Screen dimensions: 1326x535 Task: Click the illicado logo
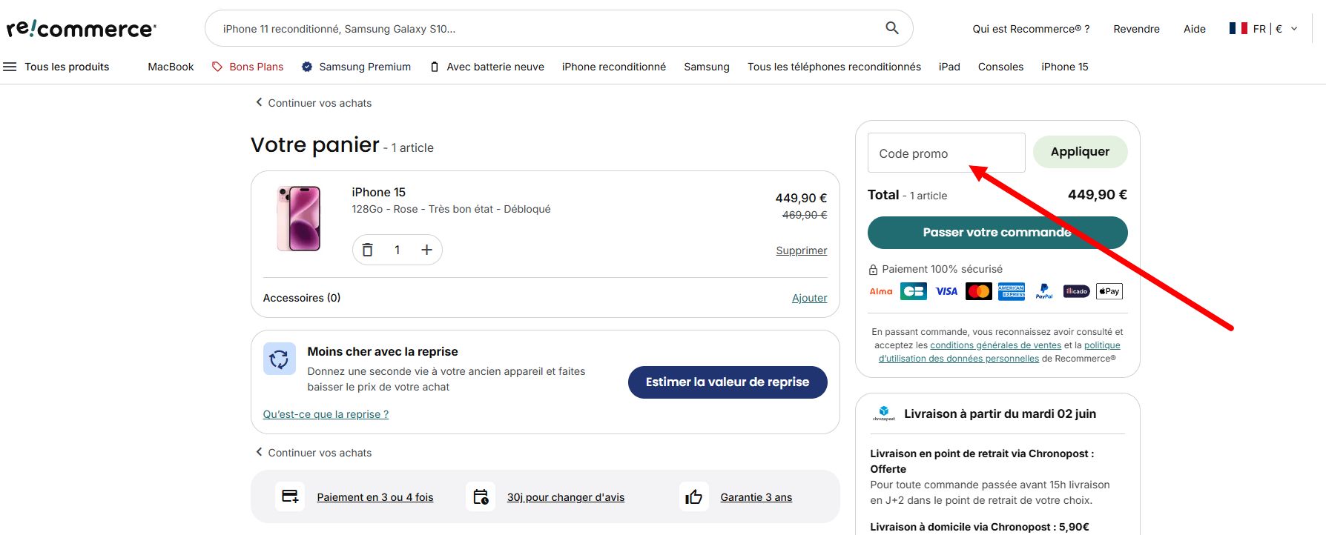[1077, 291]
